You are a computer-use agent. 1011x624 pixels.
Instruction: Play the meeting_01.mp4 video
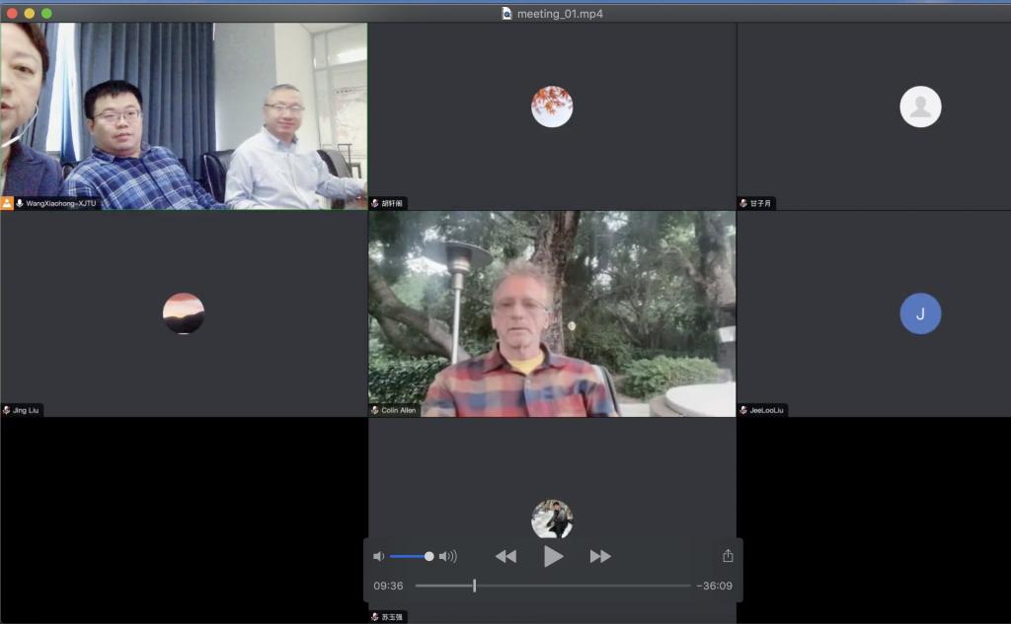(553, 556)
